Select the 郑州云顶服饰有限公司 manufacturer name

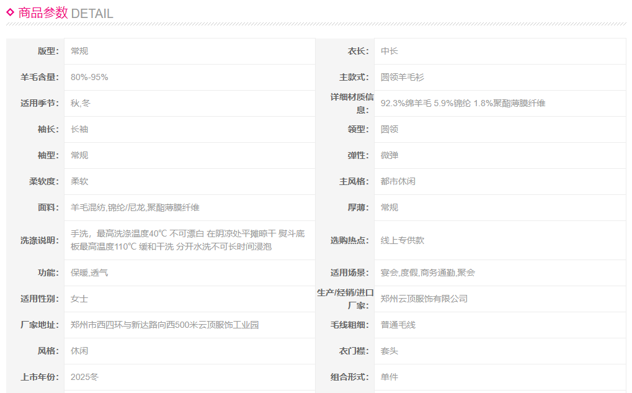(x=424, y=299)
